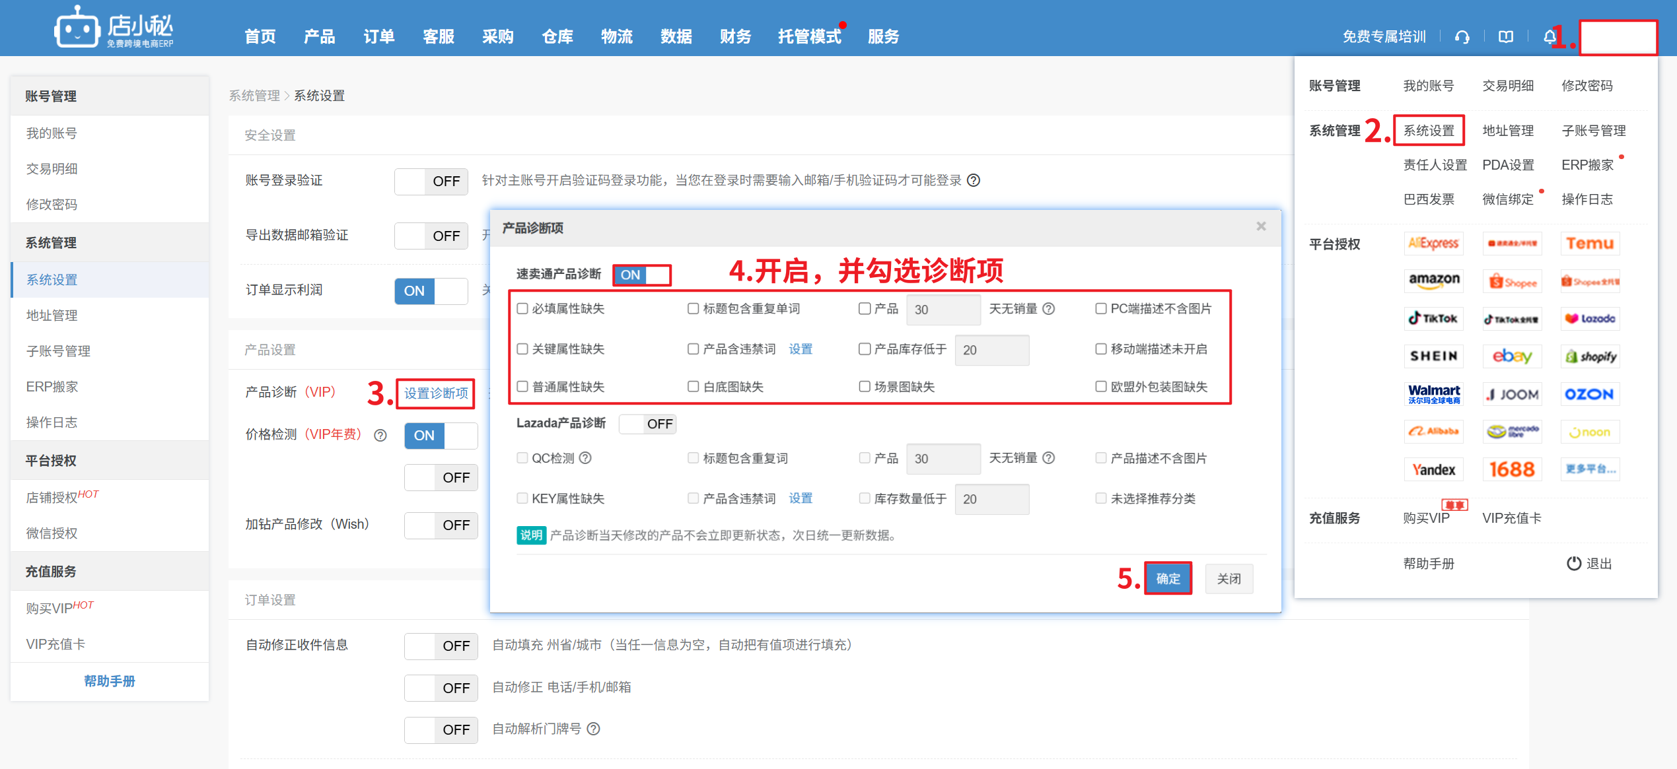Click the amazon platform authorization logo
The height and width of the screenshot is (769, 1677).
pyautogui.click(x=1434, y=281)
